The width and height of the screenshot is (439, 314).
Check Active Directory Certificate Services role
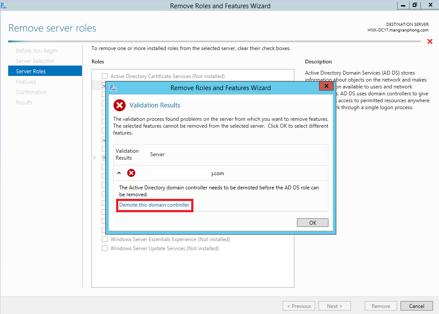(104, 75)
